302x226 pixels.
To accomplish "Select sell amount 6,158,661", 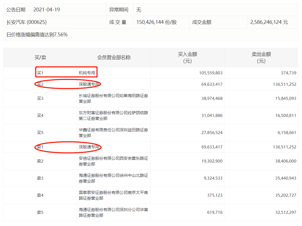I will pos(287,133).
